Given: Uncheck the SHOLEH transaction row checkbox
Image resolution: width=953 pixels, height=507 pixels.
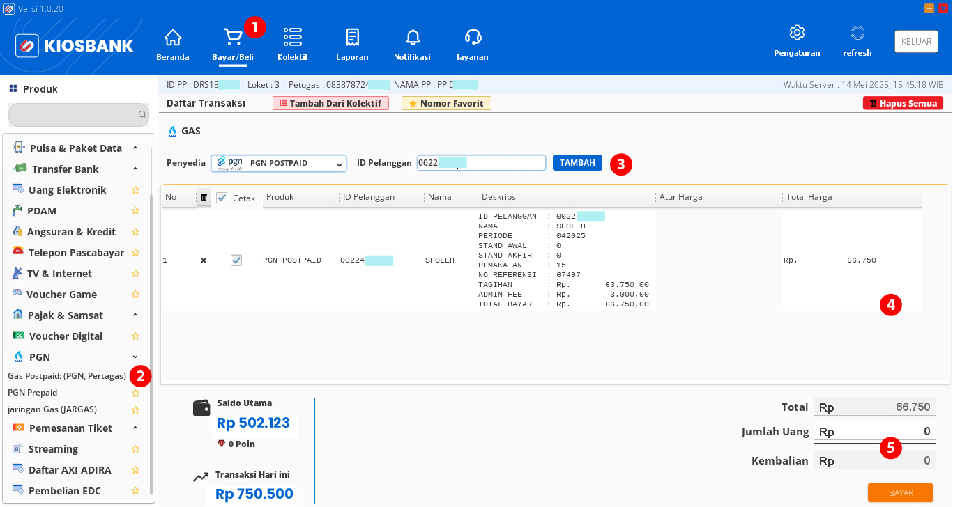Looking at the screenshot, I should point(236,260).
